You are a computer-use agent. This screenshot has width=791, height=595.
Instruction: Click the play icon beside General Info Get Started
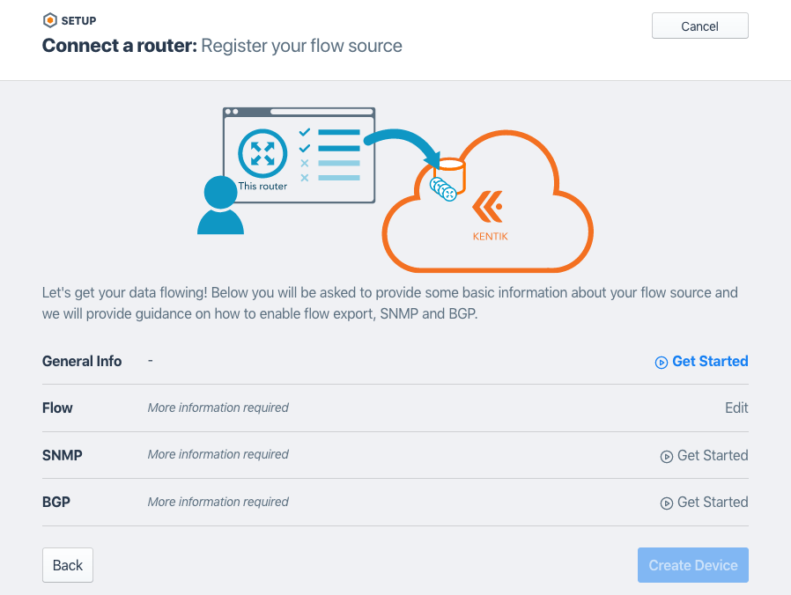(x=661, y=362)
